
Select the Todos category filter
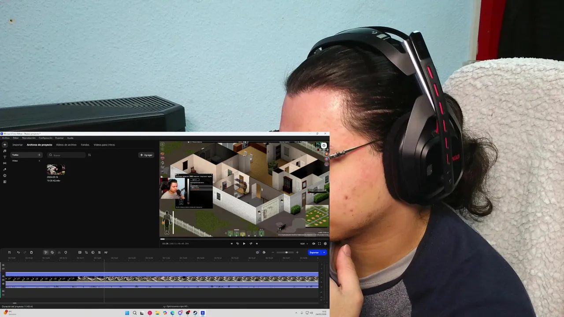[26, 155]
